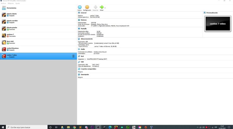Click the General section header

pyautogui.click(x=84, y=13)
